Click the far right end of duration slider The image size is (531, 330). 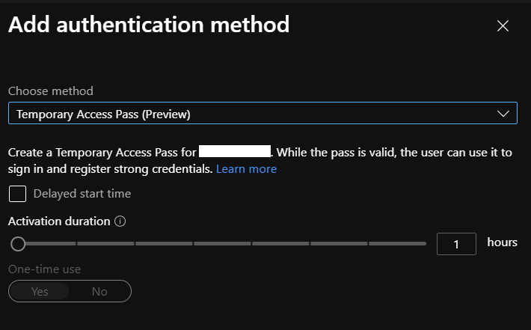tap(424, 243)
